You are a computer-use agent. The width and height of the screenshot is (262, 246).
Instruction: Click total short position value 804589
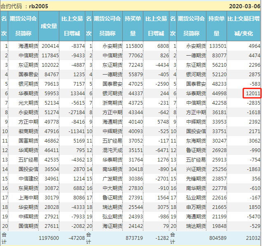point(218,238)
